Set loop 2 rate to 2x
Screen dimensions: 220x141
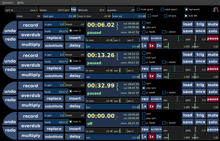coord(159,76)
